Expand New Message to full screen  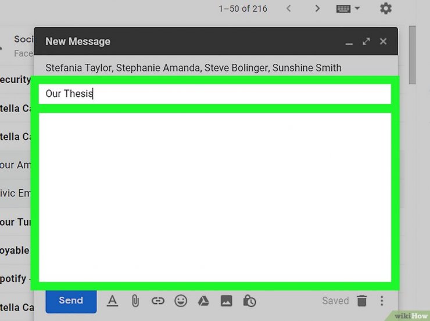[x=366, y=41]
